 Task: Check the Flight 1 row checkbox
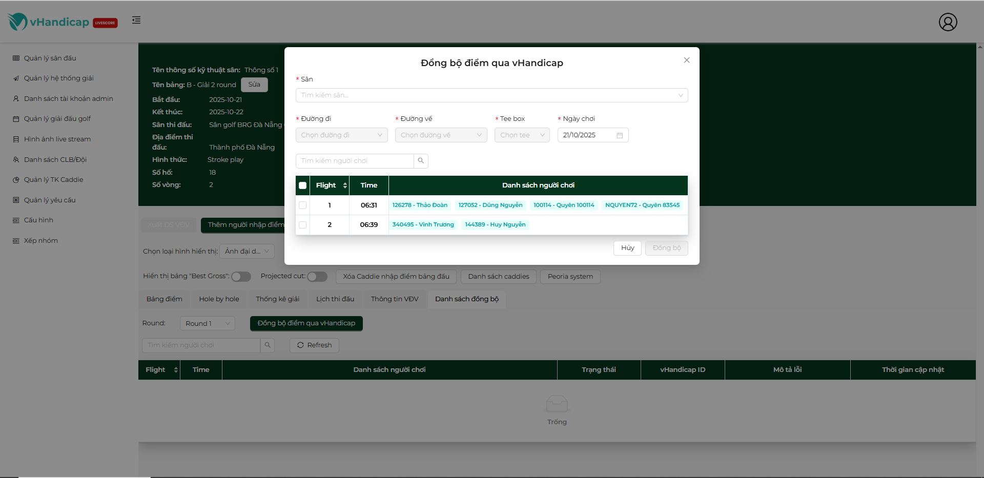point(303,205)
